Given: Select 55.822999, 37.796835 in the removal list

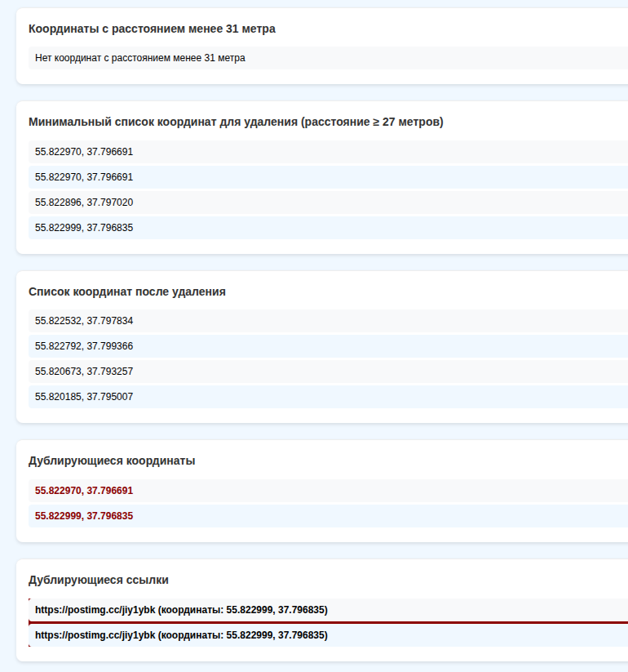Looking at the screenshot, I should coord(84,228).
